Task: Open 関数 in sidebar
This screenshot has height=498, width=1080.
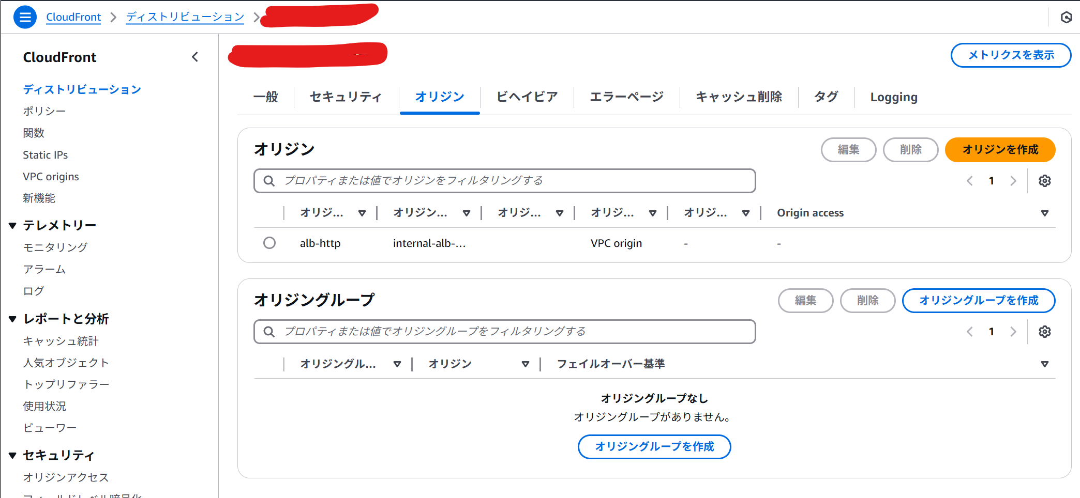Action: tap(34, 133)
